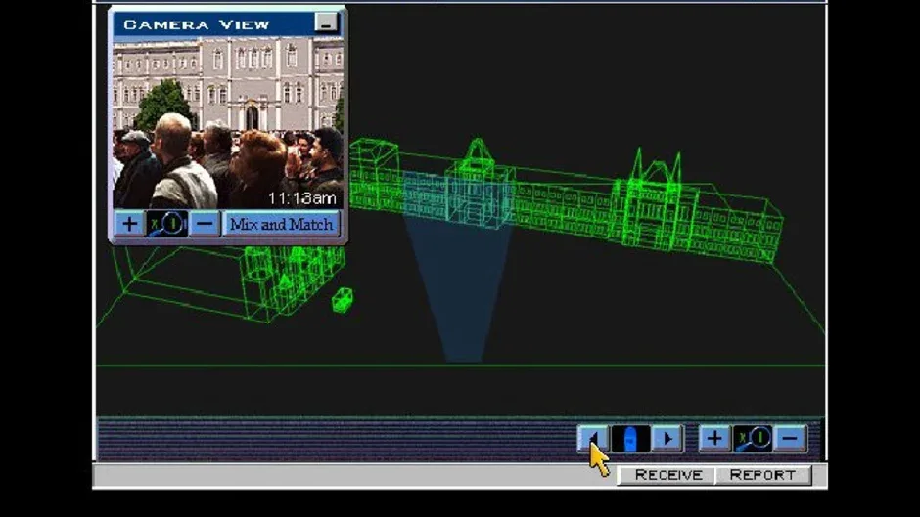920x517 pixels.
Task: Reset map zoom with bottom magnifier icon
Action: 753,438
